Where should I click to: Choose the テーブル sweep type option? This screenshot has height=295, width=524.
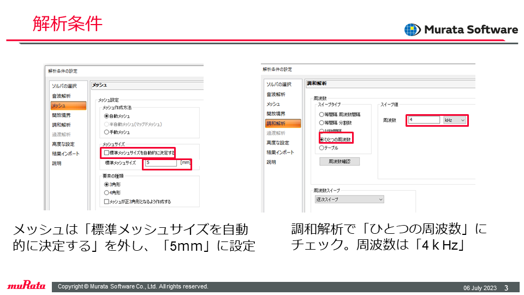coord(321,148)
